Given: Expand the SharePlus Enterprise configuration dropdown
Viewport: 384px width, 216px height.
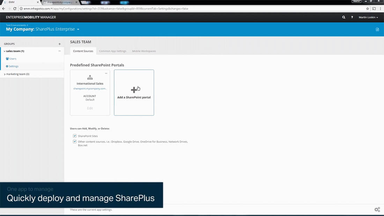Looking at the screenshot, I should (78, 29).
